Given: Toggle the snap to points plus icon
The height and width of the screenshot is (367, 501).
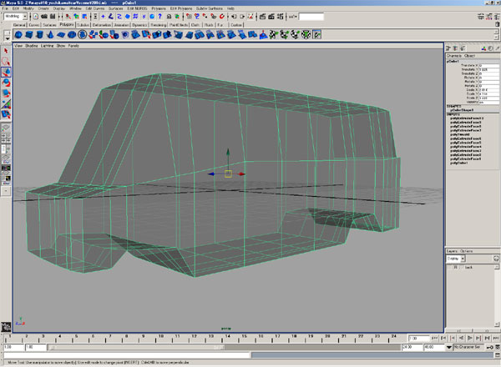Looking at the screenshot, I should tap(103, 17).
